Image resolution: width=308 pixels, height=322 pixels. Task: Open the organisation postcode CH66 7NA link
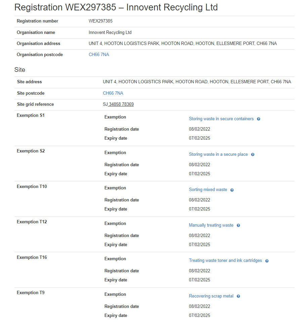pos(99,55)
